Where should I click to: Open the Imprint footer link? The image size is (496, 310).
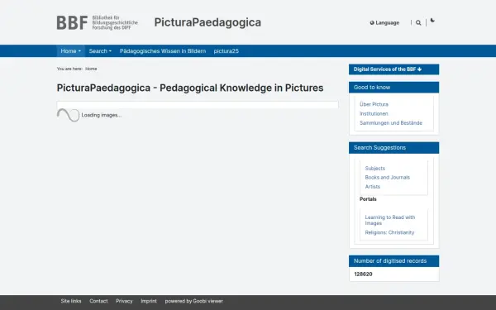(149, 301)
